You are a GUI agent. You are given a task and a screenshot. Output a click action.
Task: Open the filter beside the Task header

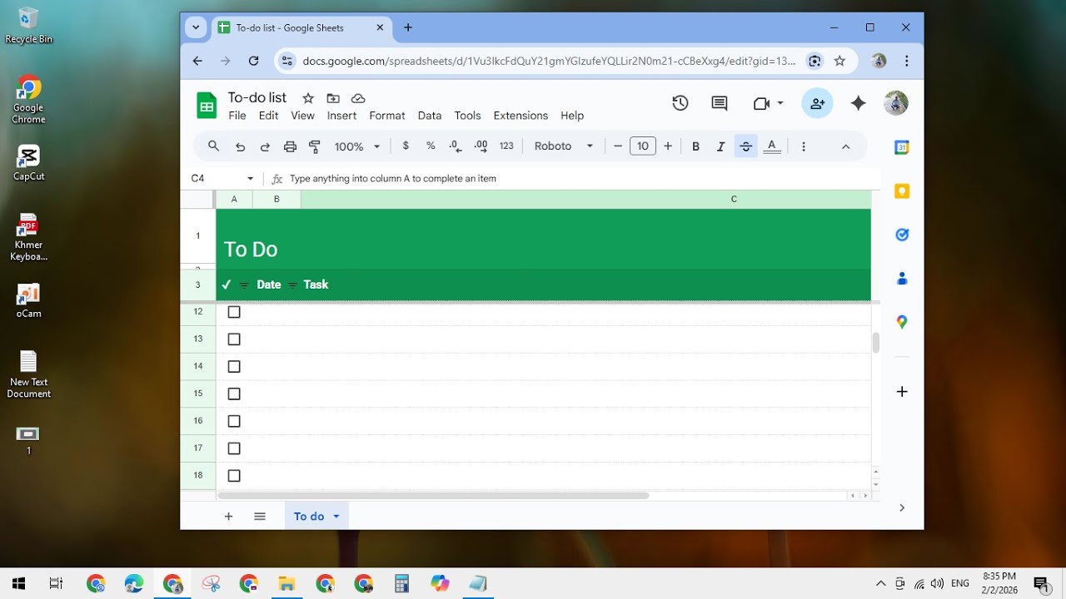point(292,285)
